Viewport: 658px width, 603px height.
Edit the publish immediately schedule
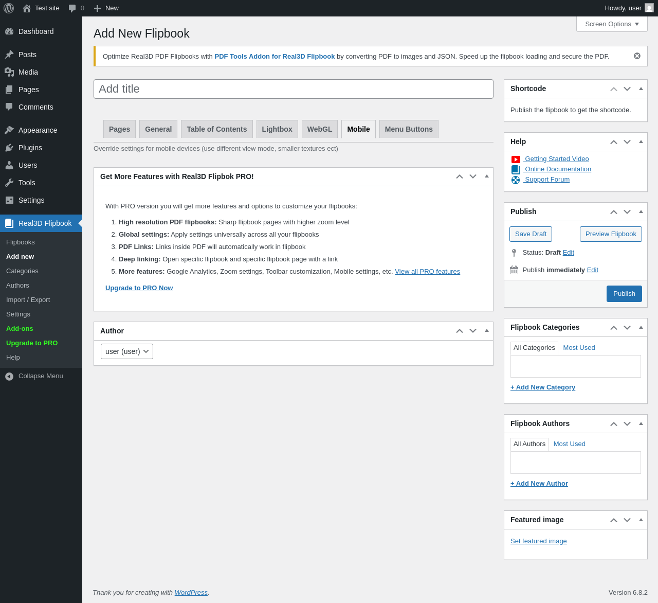click(x=593, y=270)
